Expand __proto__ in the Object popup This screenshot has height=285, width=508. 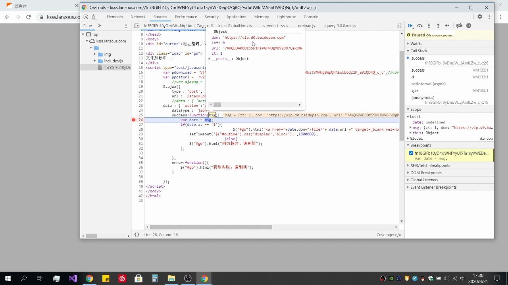pos(210,59)
